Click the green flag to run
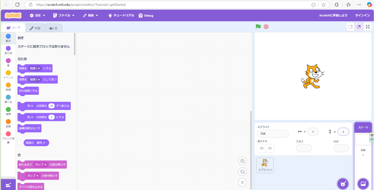Viewport: 374px width, 190px height. pyautogui.click(x=258, y=27)
